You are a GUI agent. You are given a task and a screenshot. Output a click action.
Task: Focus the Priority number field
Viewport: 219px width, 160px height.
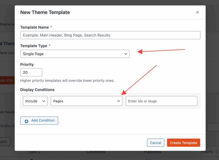pos(31,72)
